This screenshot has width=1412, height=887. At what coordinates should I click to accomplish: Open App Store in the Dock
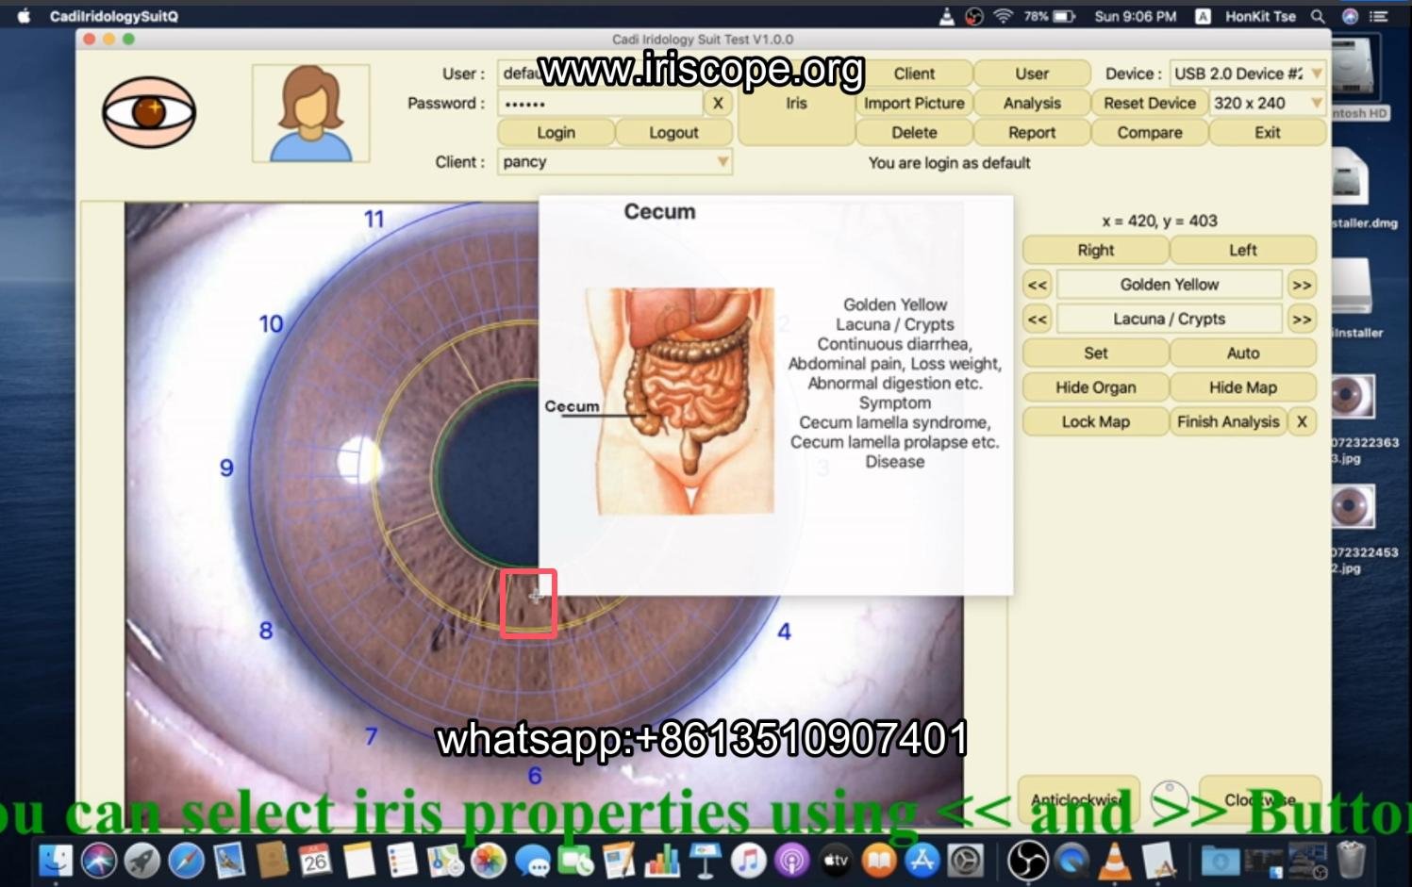pyautogui.click(x=922, y=860)
